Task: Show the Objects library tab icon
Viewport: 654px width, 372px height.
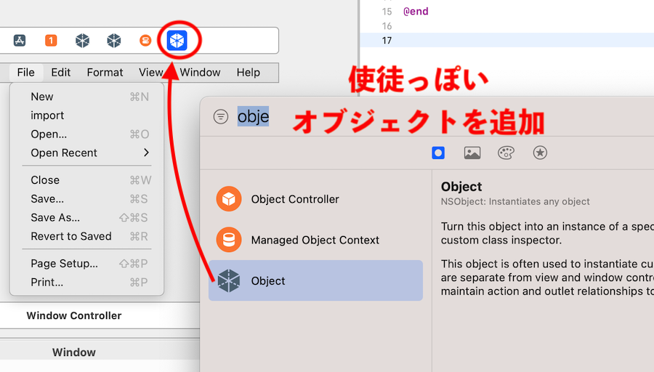Action: click(438, 153)
